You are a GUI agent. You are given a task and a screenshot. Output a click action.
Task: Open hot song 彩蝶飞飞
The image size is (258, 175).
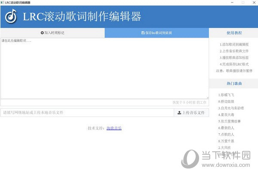tap(226, 95)
